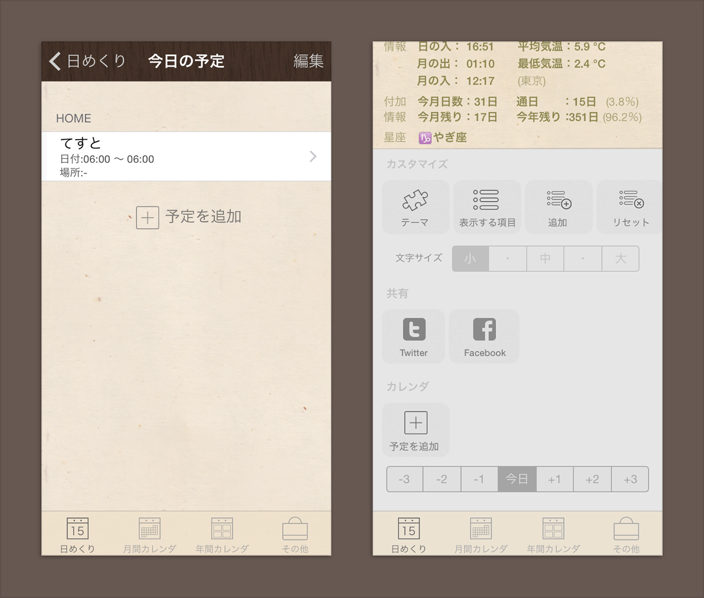Open the テーマ puzzle-piece customization

pos(415,207)
